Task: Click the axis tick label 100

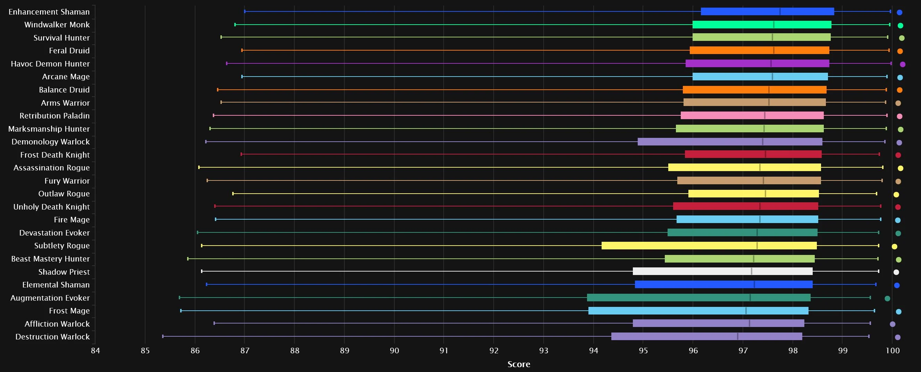Action: click(x=893, y=351)
